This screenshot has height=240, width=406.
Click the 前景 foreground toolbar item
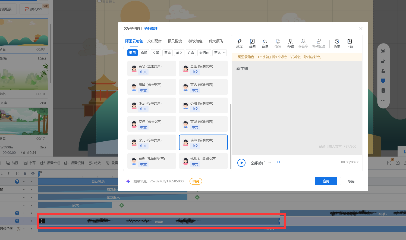(x=12, y=163)
